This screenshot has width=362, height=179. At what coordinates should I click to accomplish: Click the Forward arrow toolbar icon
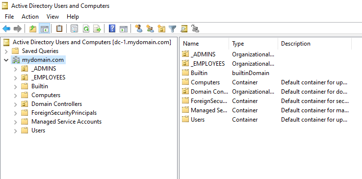pos(18,29)
